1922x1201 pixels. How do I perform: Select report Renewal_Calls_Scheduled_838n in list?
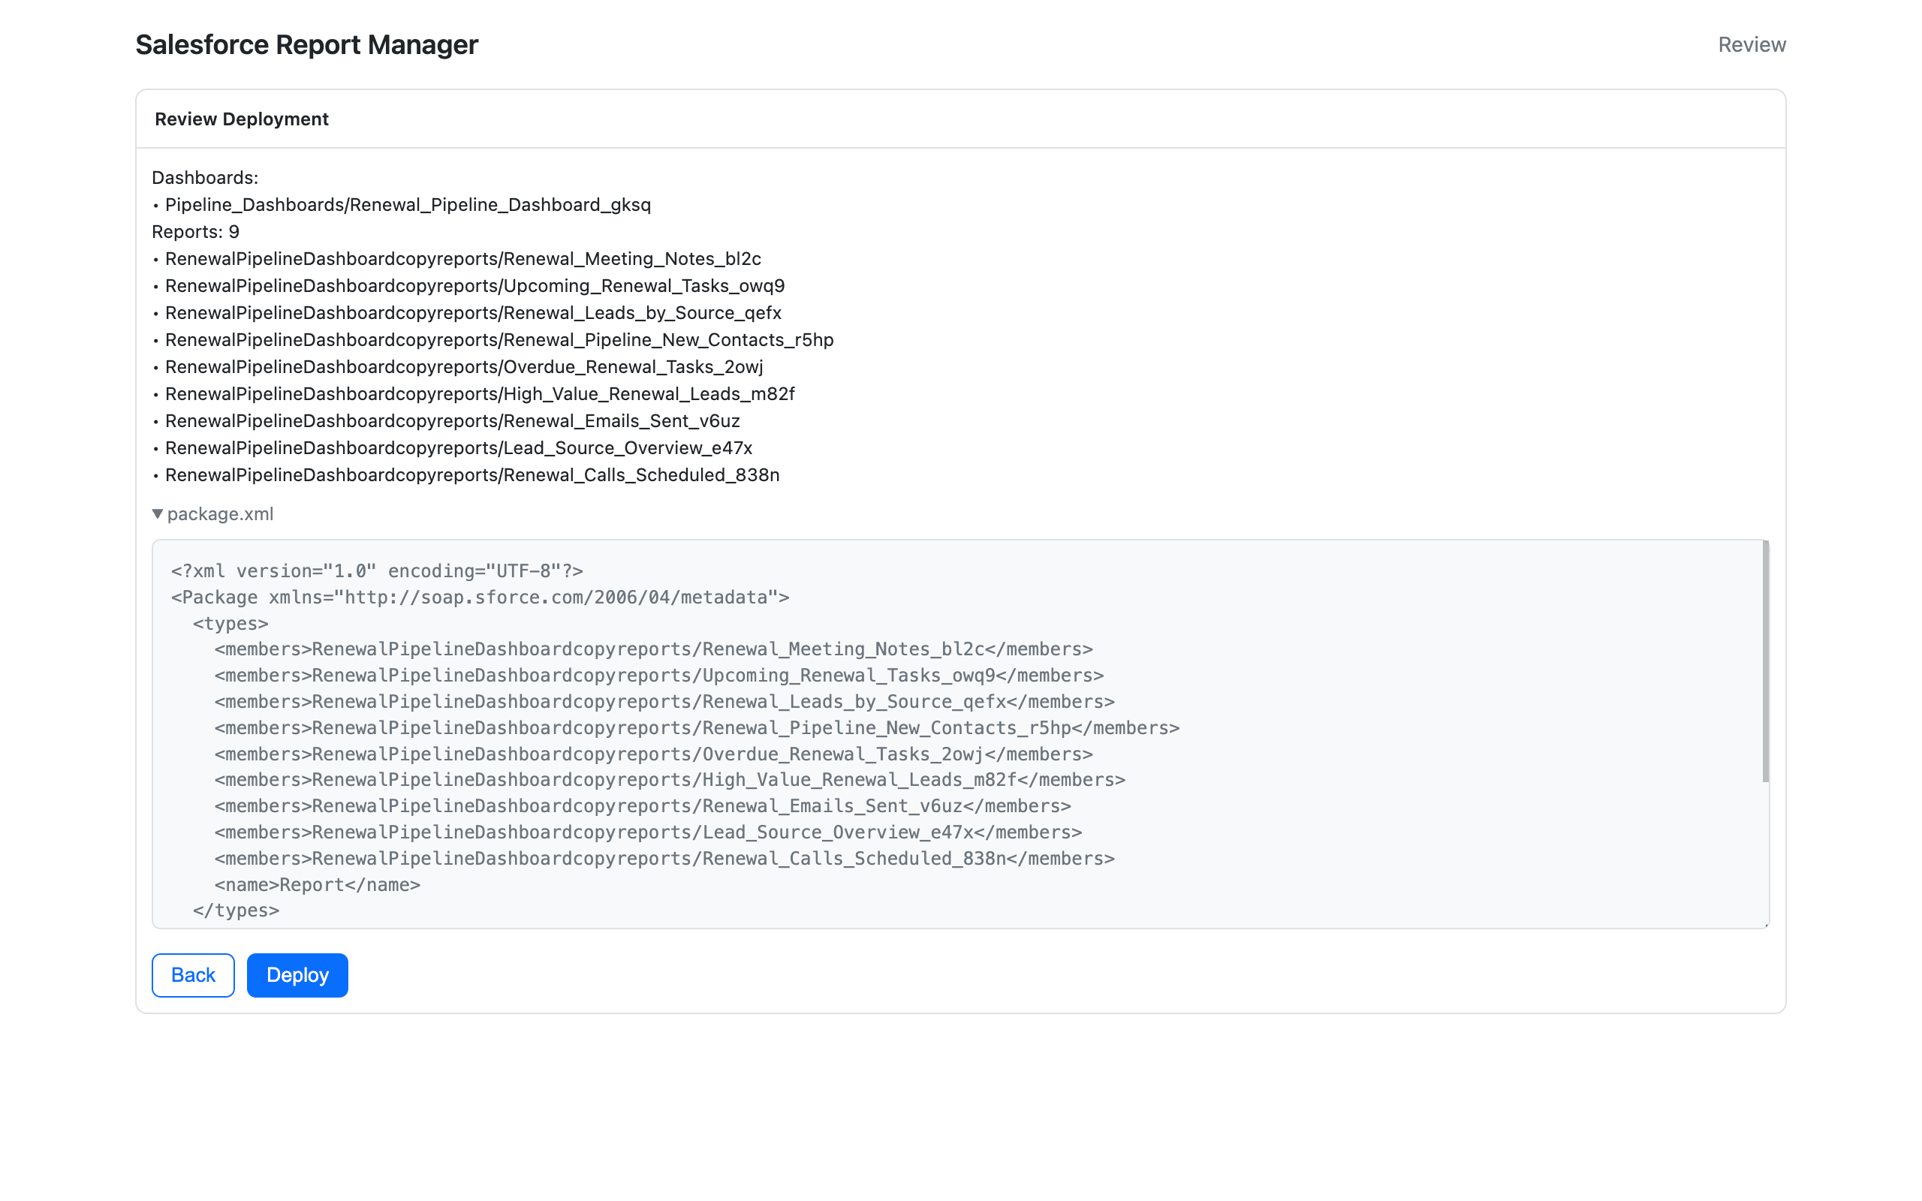pyautogui.click(x=472, y=475)
